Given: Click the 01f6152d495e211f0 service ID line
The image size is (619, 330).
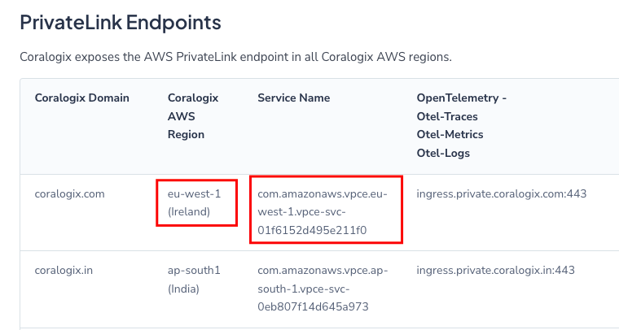Looking at the screenshot, I should tap(312, 230).
